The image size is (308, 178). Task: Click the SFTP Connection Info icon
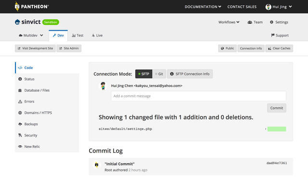172,74
